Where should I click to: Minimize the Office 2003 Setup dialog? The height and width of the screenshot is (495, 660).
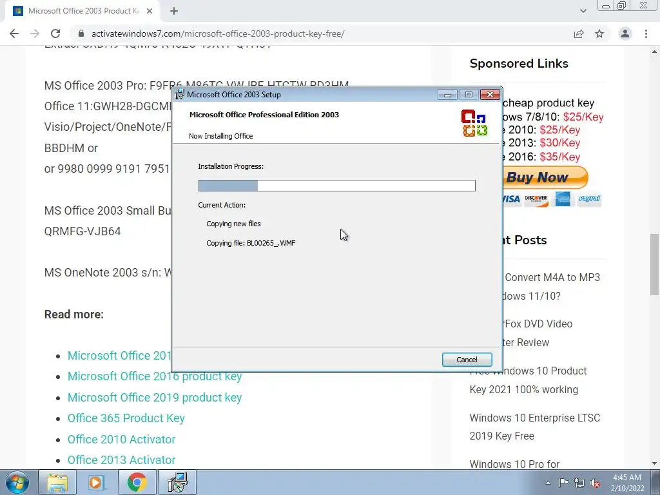447,95
